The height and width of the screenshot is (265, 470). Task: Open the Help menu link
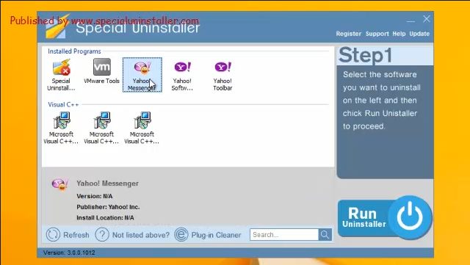[x=399, y=34]
